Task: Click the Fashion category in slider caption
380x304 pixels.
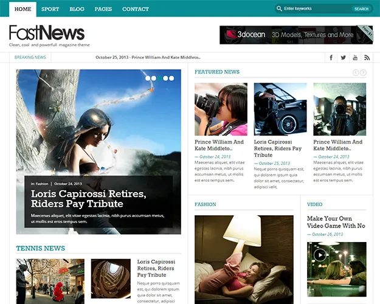Action: click(42, 184)
